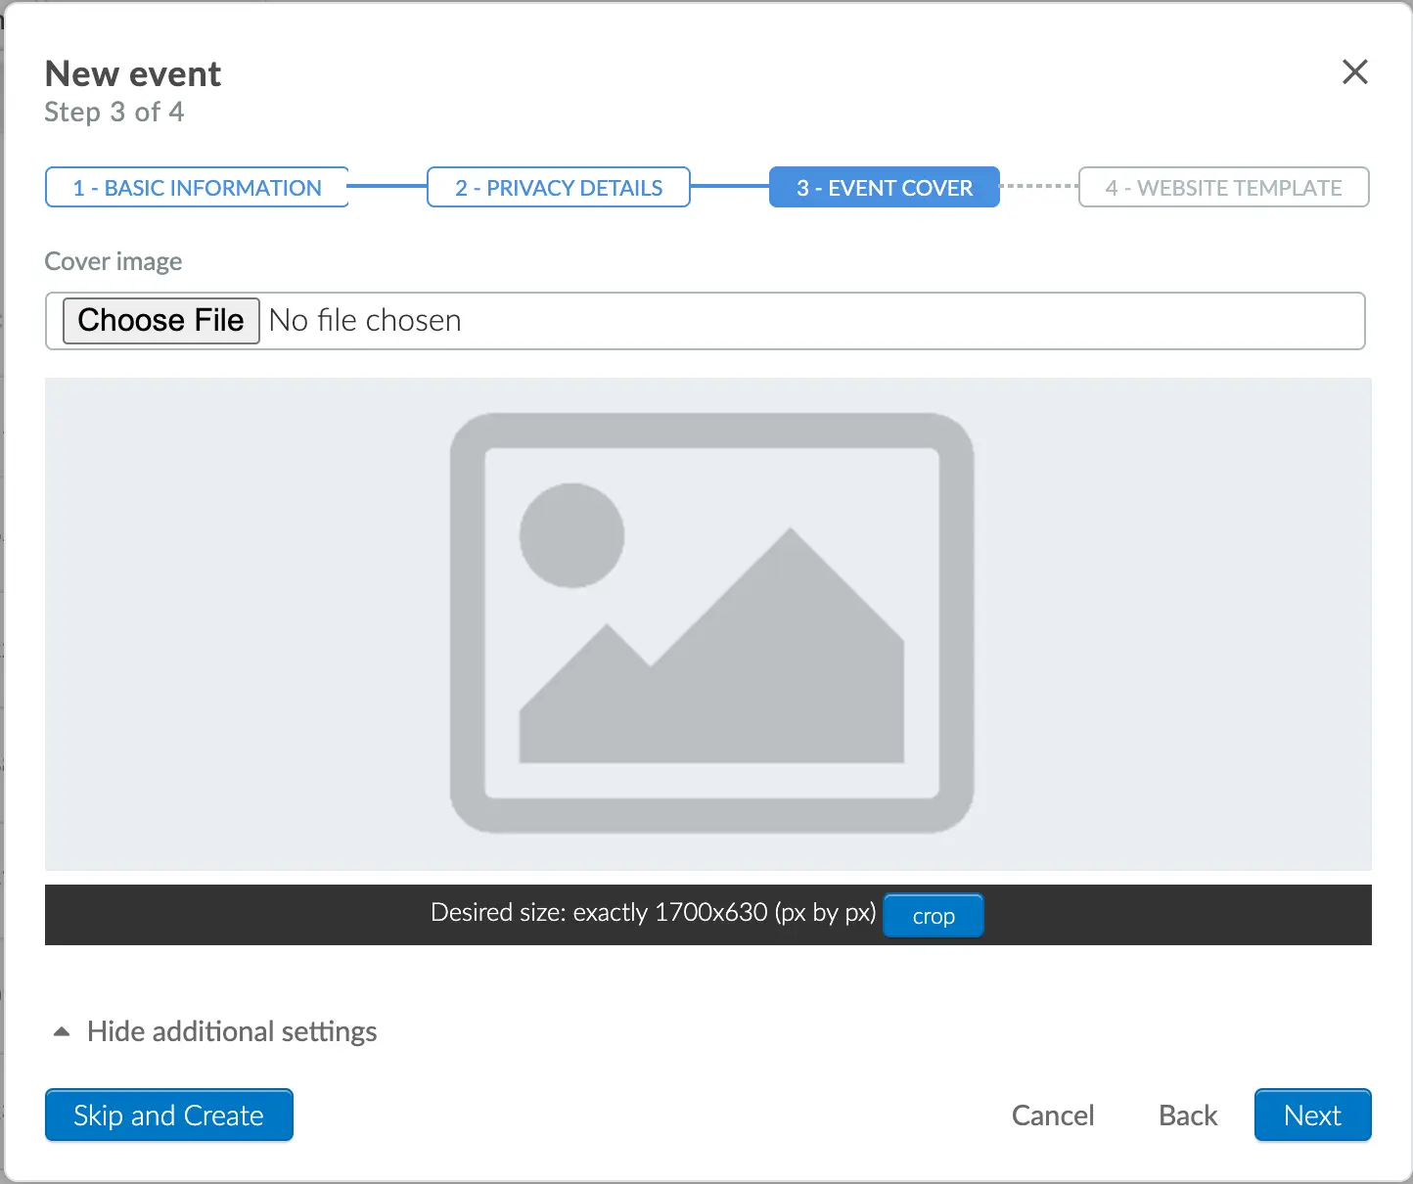Click the 'Desired size: exactly 1700x630' text
This screenshot has width=1413, height=1184.
(653, 913)
